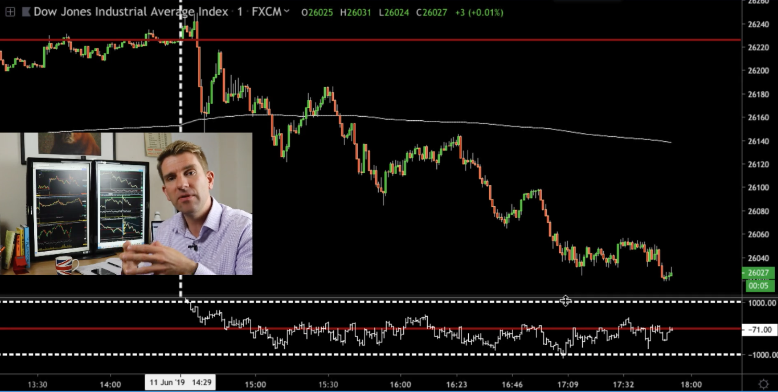Viewport: 778px width, 392px height.
Task: Click the Dow Jones Industrial Average Index title
Action: (x=131, y=12)
